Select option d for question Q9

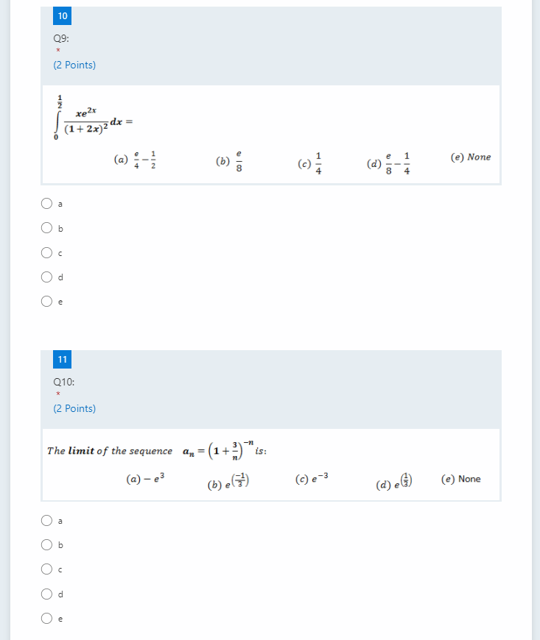pos(46,277)
